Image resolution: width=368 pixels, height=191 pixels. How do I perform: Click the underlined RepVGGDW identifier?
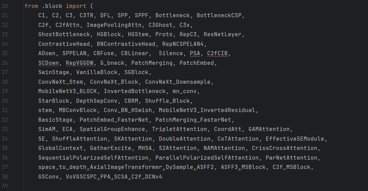click(80, 63)
